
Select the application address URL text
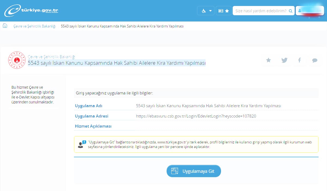(x=196, y=116)
